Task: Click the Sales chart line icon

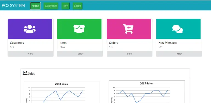Action: pyautogui.click(x=25, y=73)
